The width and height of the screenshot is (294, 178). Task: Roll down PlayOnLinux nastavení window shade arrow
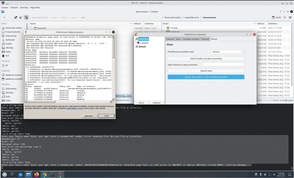247,35
